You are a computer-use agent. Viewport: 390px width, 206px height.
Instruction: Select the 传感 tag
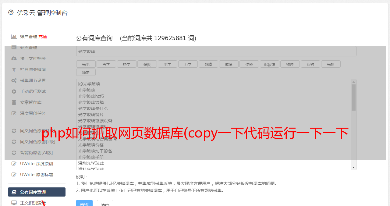pyautogui.click(x=249, y=64)
